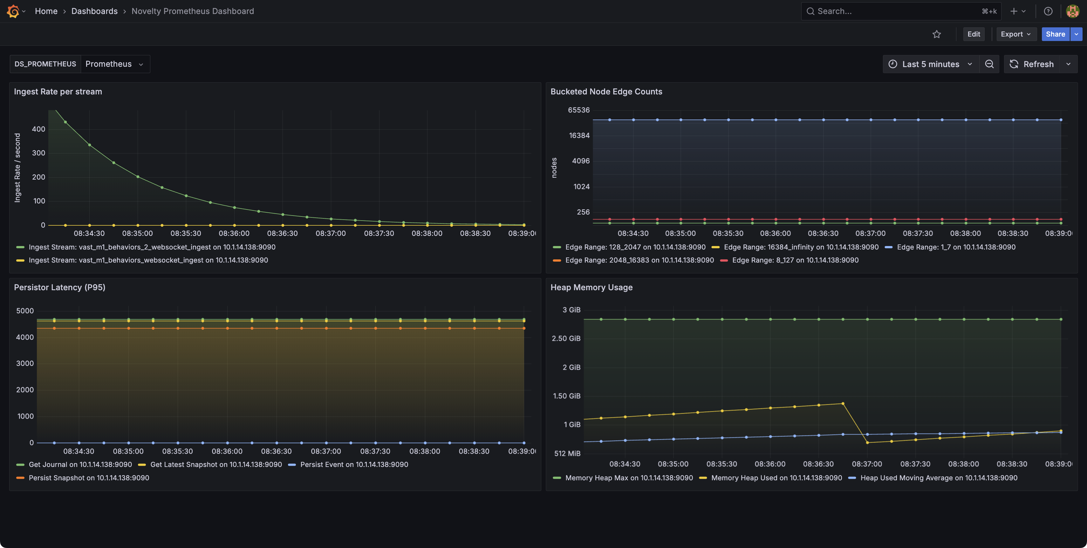Viewport: 1087px width, 548px height.
Task: Click the plus new item icon
Action: (x=1014, y=11)
